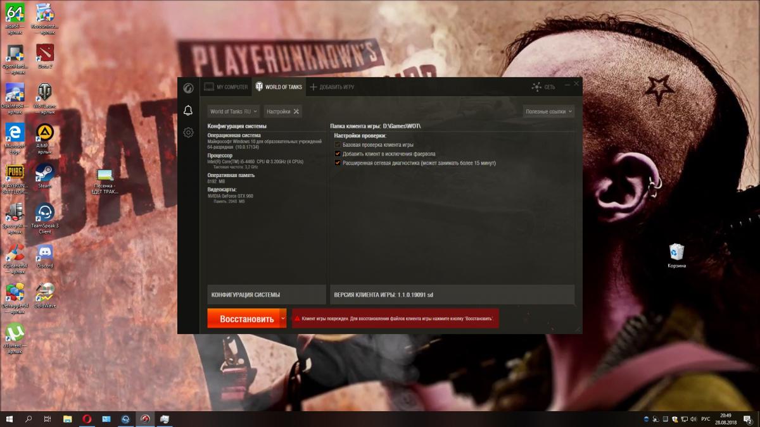The image size is (760, 427).
Task: Click game folder path D:\Games\WOT\
Action: [402, 126]
